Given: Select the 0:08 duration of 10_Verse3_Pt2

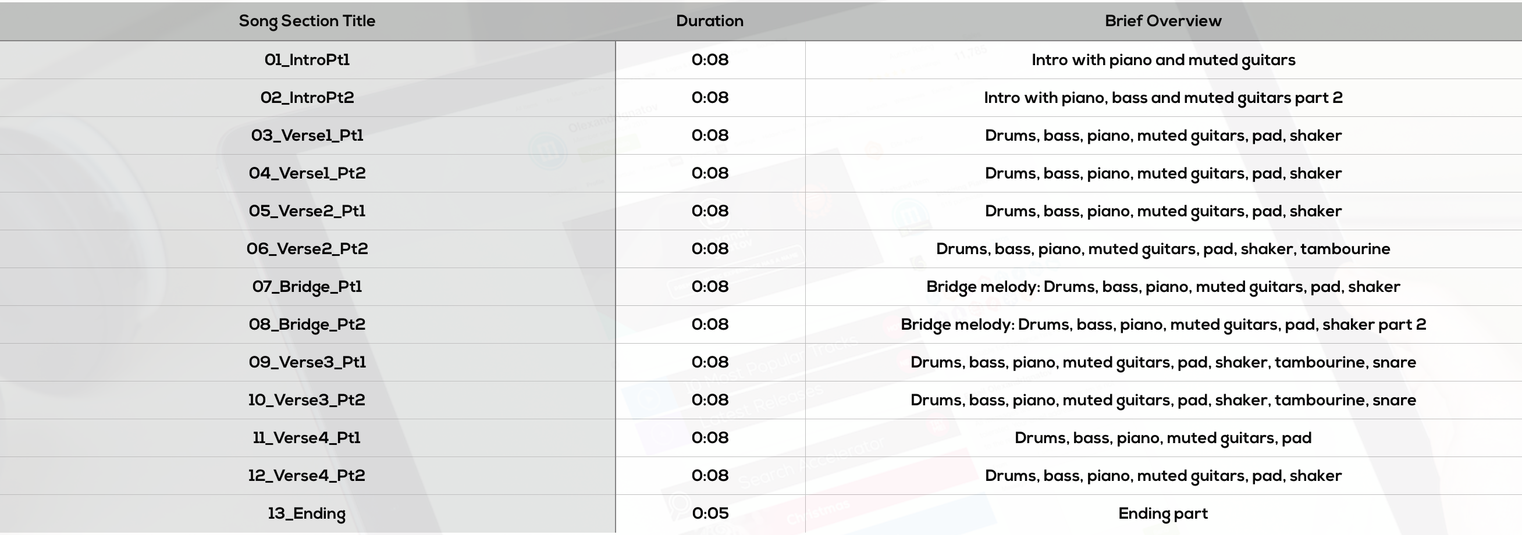Looking at the screenshot, I should 710,400.
